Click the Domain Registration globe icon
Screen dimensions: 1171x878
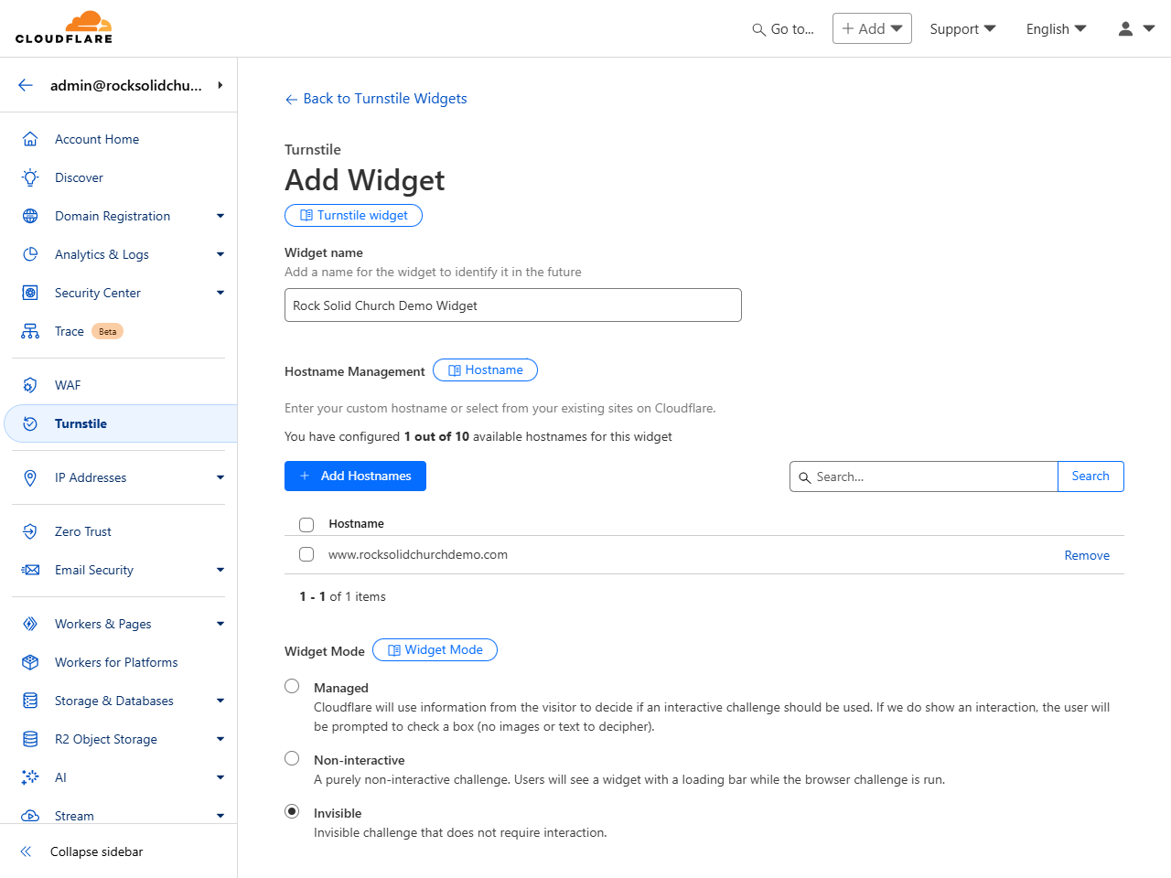point(30,216)
